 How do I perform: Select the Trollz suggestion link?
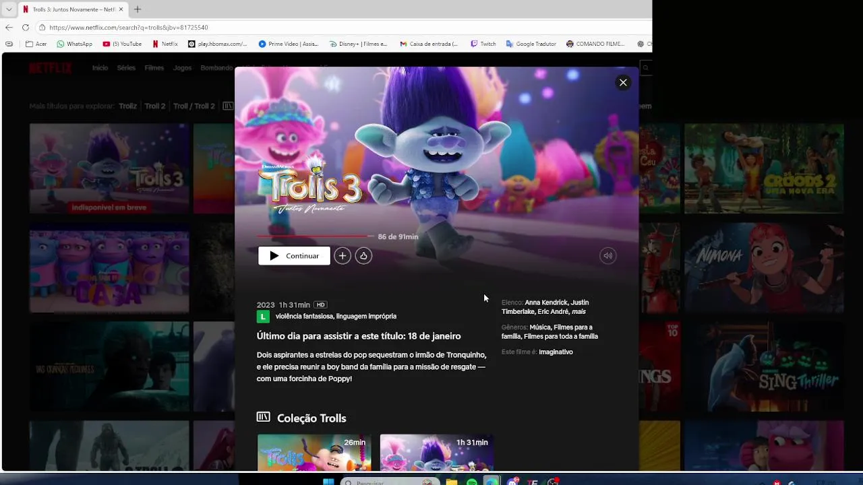(128, 106)
